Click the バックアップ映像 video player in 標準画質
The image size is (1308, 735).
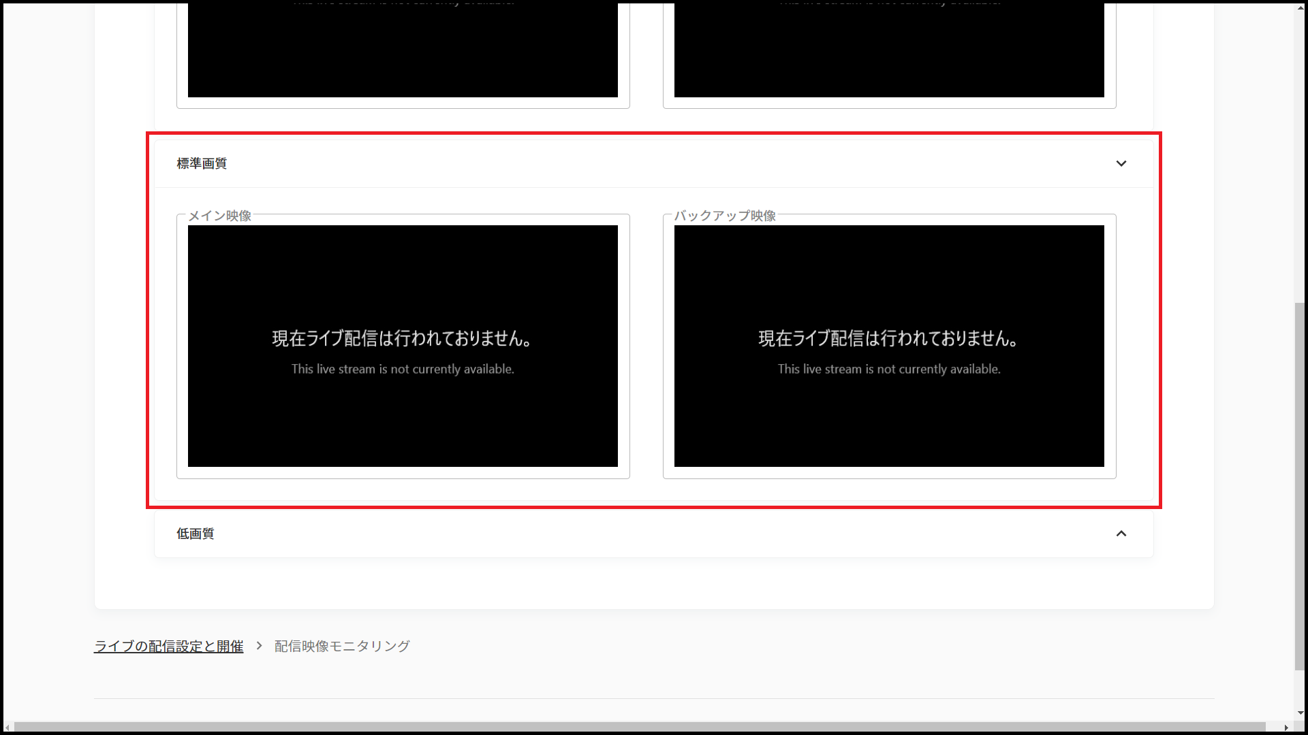[889, 346]
